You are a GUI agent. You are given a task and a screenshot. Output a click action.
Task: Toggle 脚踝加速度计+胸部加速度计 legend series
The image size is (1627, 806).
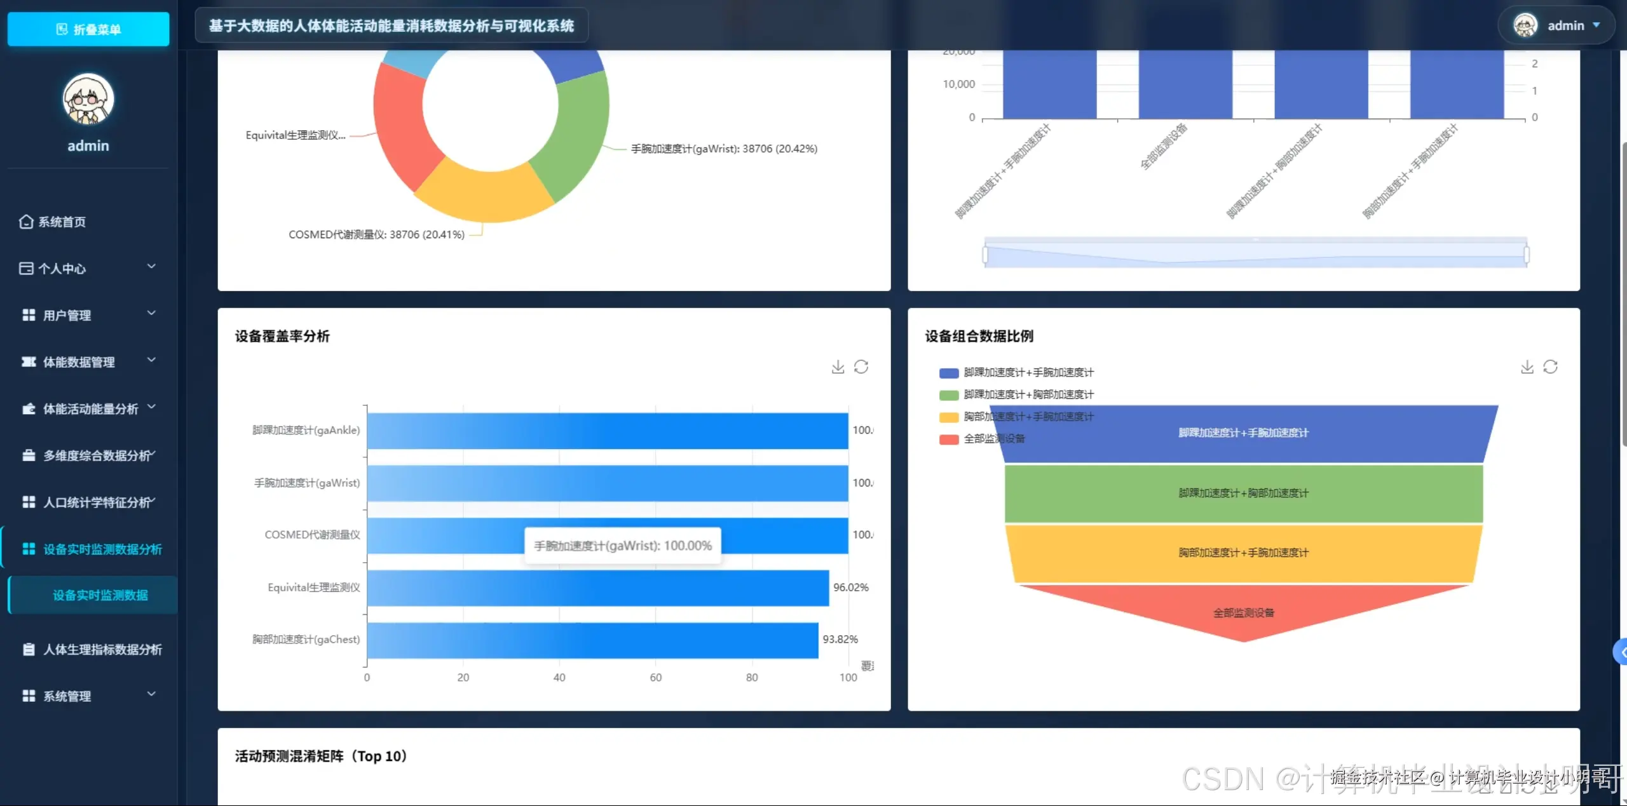[949, 395]
